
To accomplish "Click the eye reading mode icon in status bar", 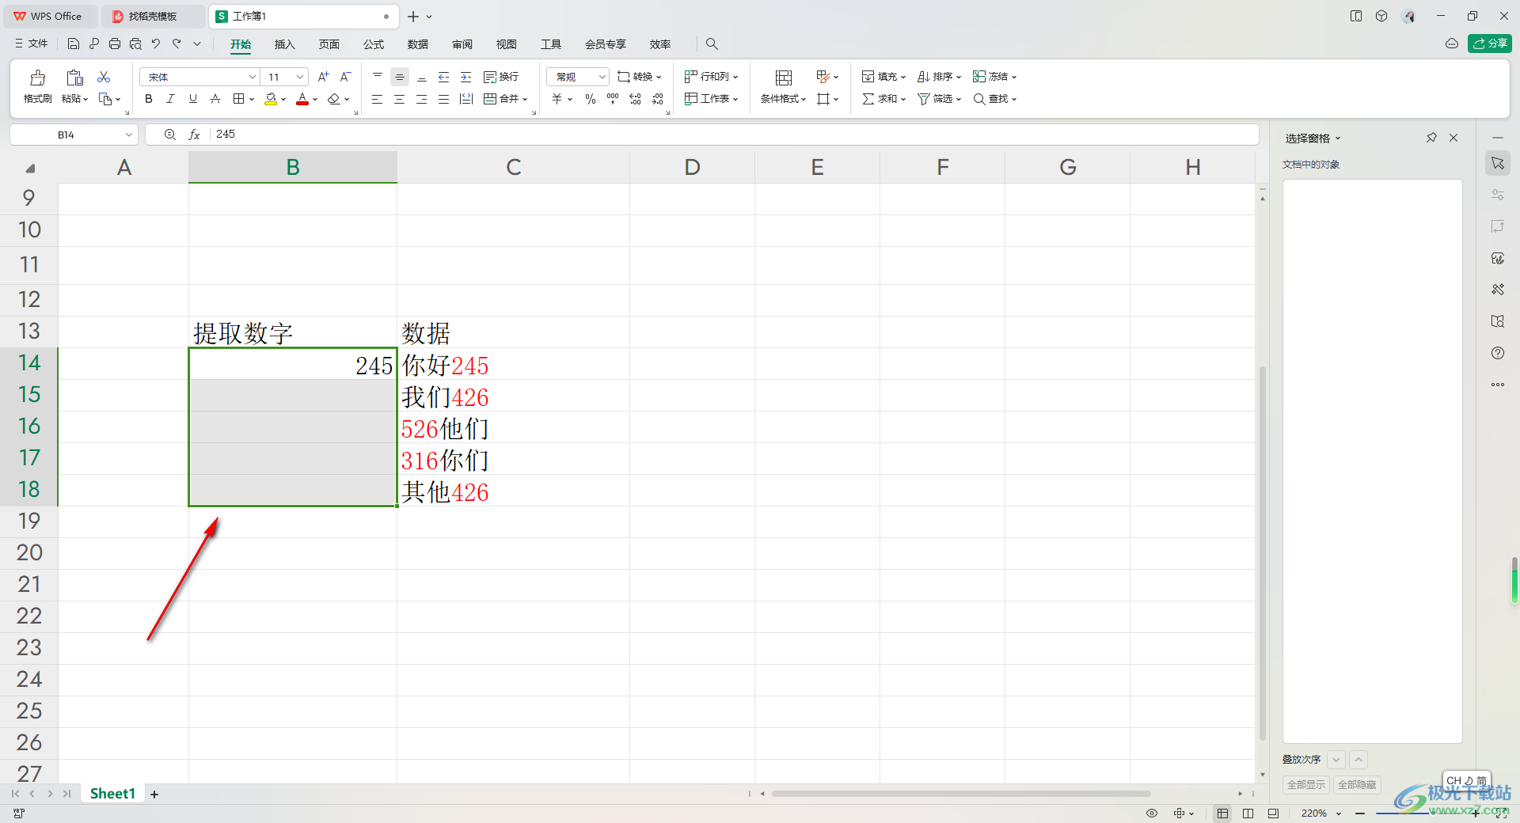I will [1152, 813].
